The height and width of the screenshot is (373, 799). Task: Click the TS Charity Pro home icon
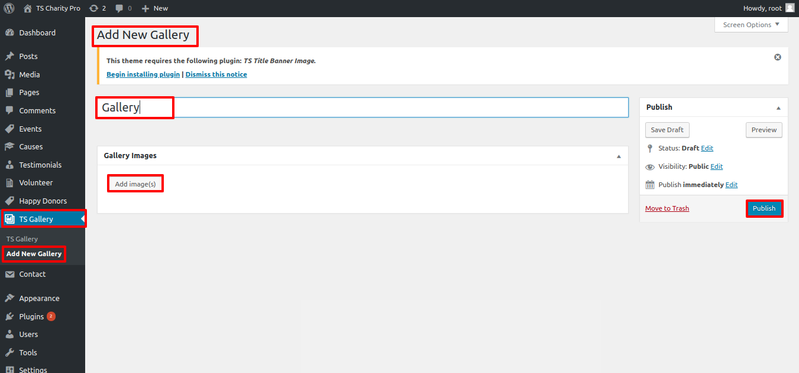(x=28, y=8)
